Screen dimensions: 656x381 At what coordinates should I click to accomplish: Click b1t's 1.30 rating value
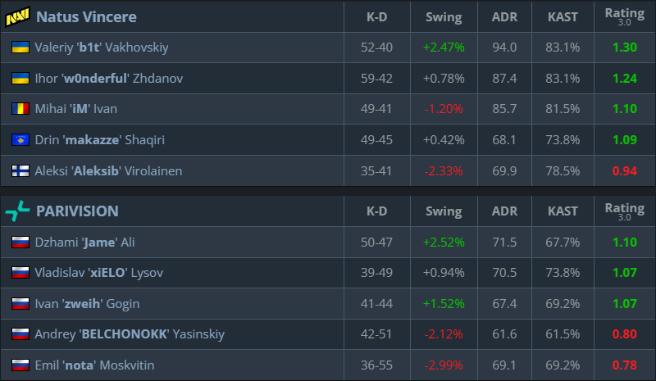(624, 48)
